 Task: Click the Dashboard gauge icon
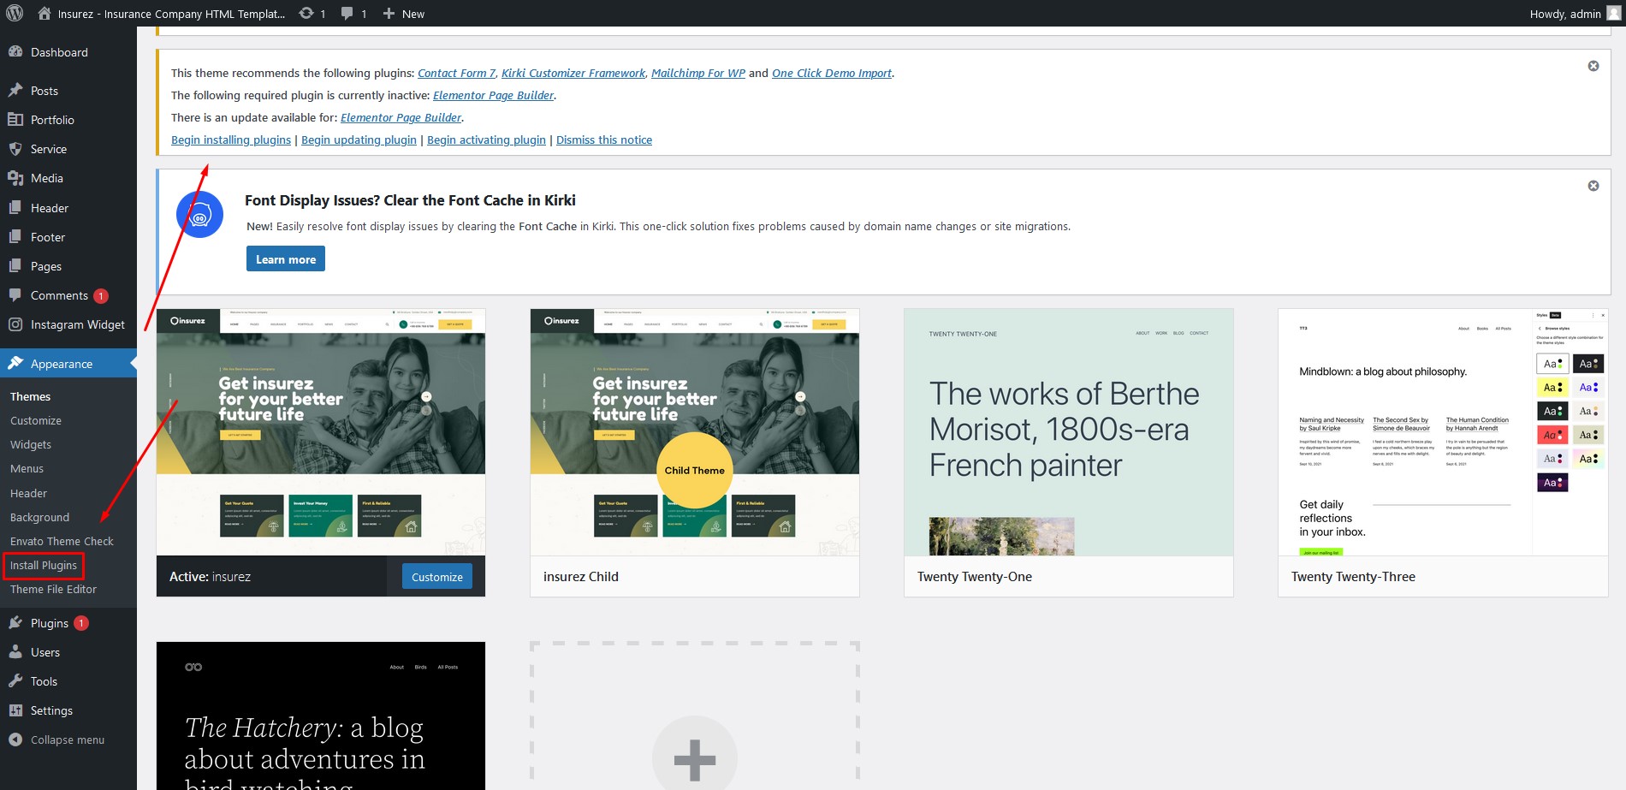[15, 52]
